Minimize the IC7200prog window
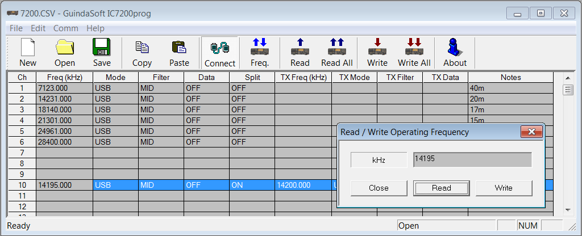The height and width of the screenshot is (236, 582). click(x=517, y=14)
